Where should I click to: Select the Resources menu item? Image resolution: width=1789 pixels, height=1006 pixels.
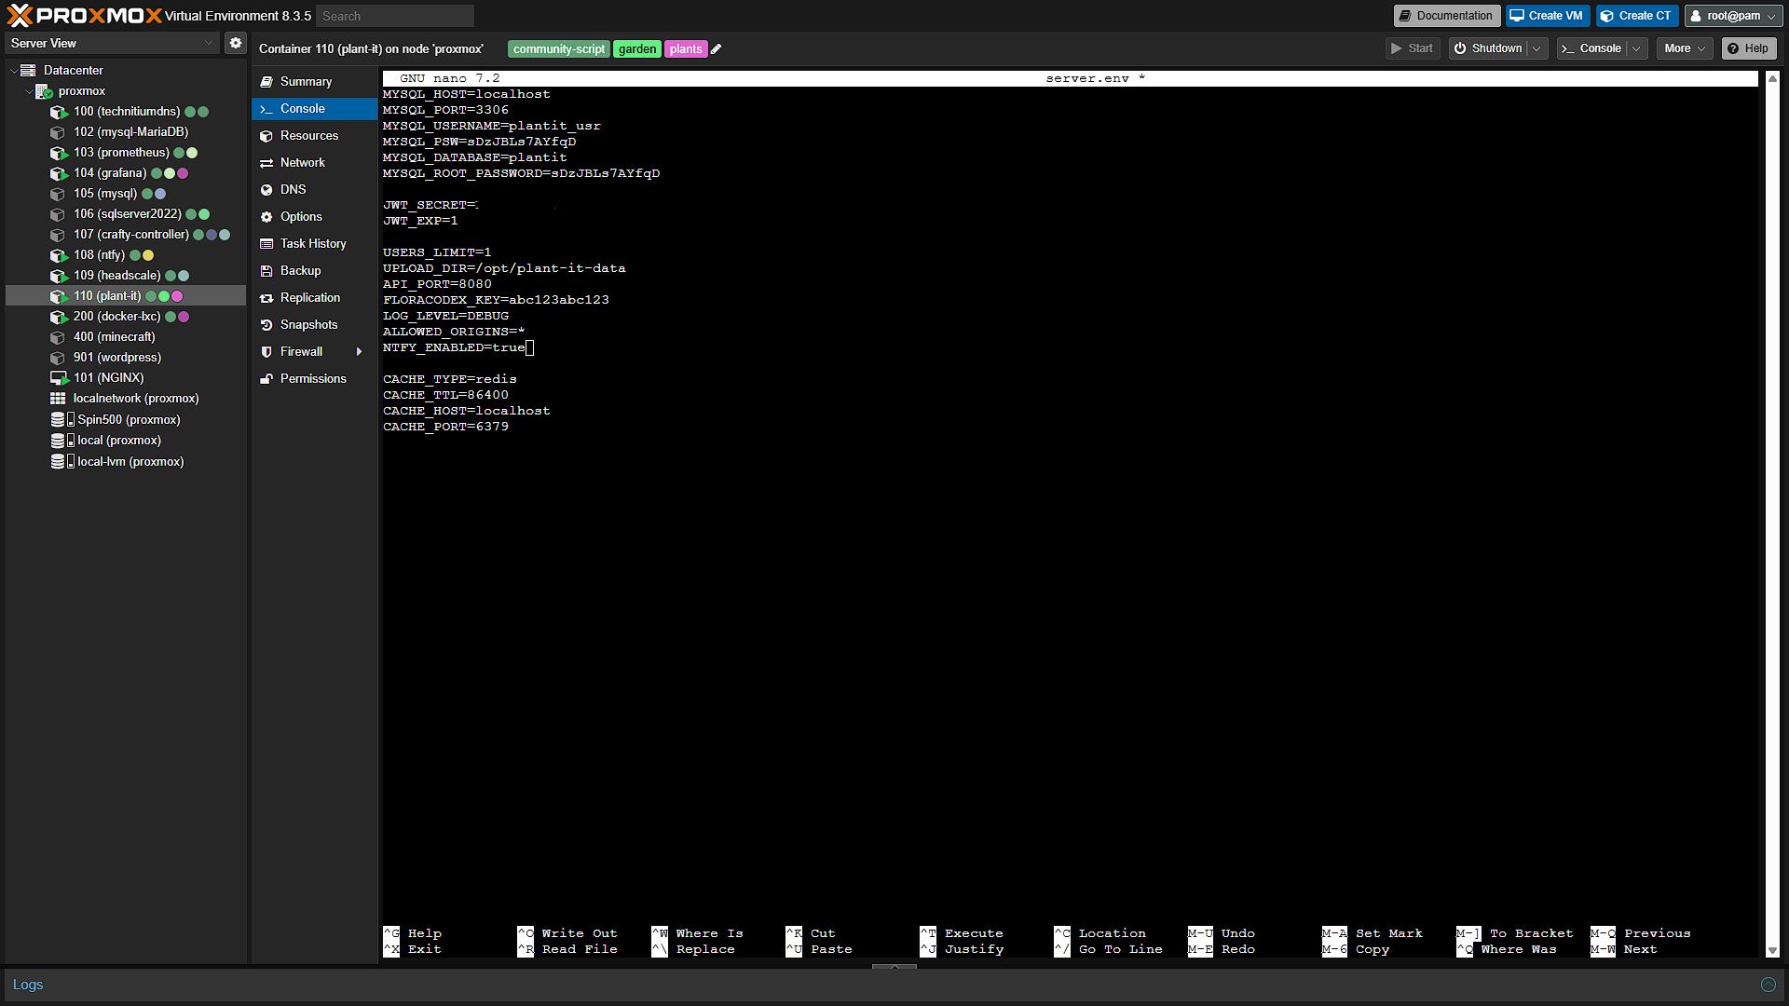(314, 136)
